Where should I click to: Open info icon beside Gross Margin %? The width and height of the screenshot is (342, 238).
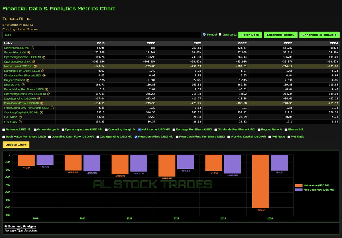pos(28,53)
